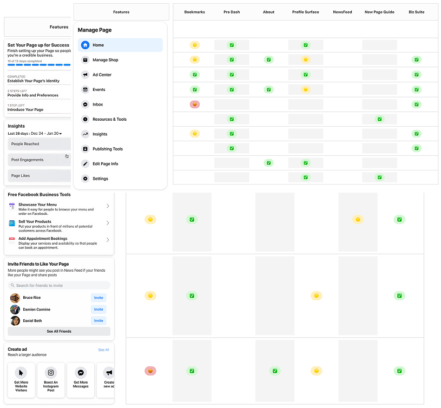Select the Biz Suite column header
This screenshot has width=441, height=408.
(x=417, y=12)
